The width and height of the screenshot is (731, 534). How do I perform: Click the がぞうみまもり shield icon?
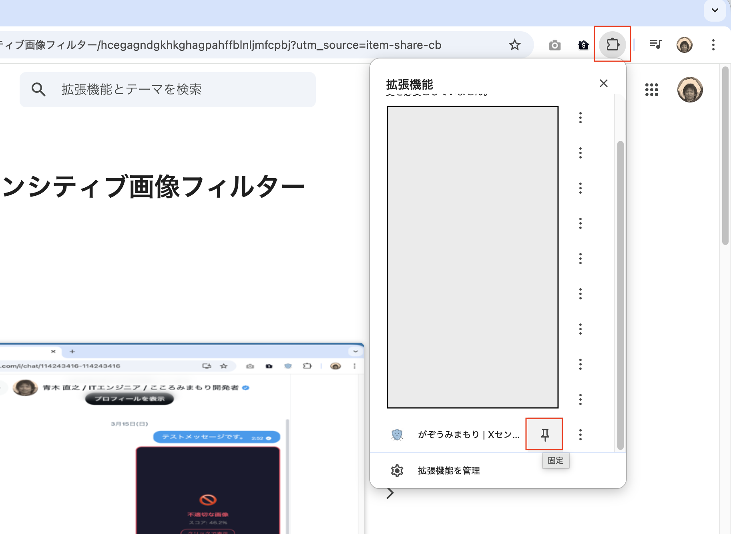(x=397, y=434)
